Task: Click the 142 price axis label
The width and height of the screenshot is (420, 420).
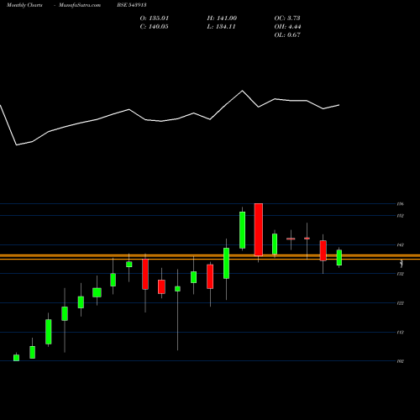Action: click(401, 245)
